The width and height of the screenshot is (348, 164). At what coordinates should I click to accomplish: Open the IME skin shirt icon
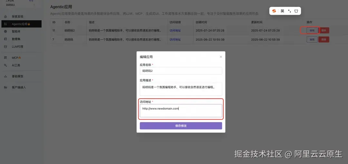click(x=296, y=11)
